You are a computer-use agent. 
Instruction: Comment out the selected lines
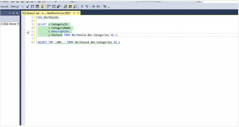coord(82,7)
